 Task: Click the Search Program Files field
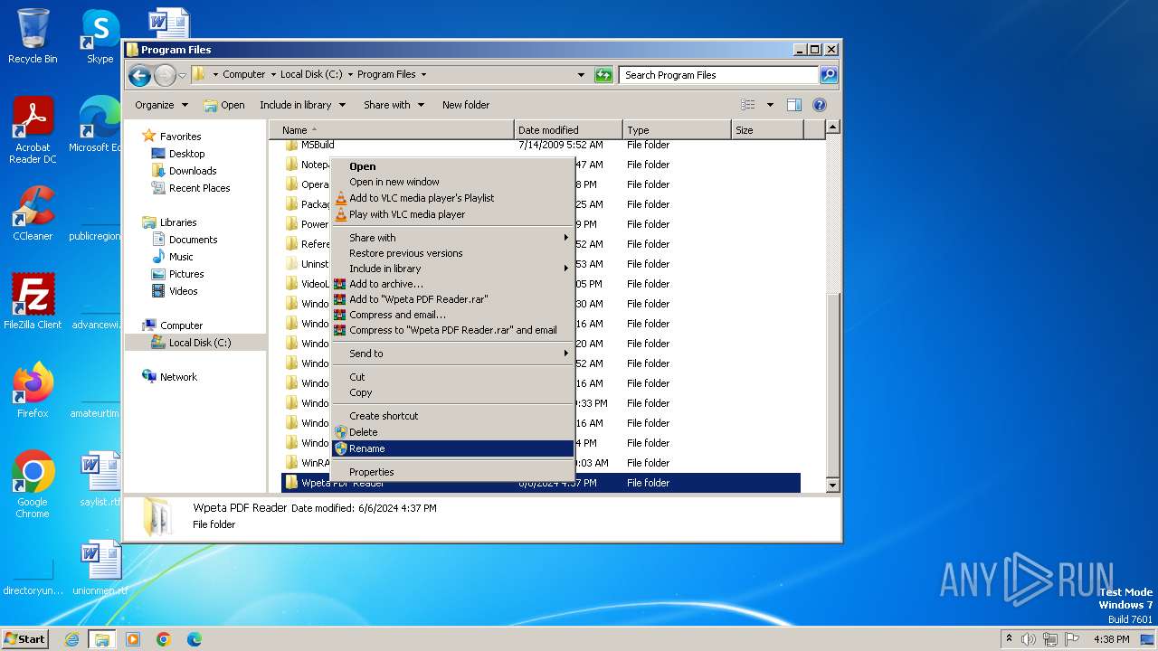719,75
